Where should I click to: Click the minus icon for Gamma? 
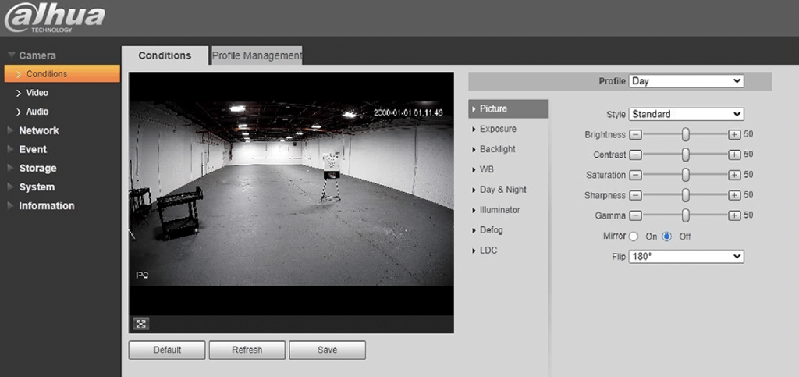coord(635,215)
